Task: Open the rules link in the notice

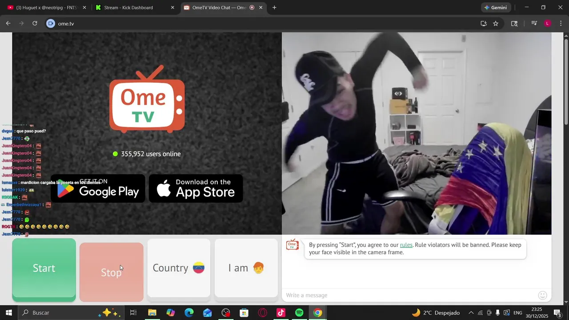Action: point(406,245)
